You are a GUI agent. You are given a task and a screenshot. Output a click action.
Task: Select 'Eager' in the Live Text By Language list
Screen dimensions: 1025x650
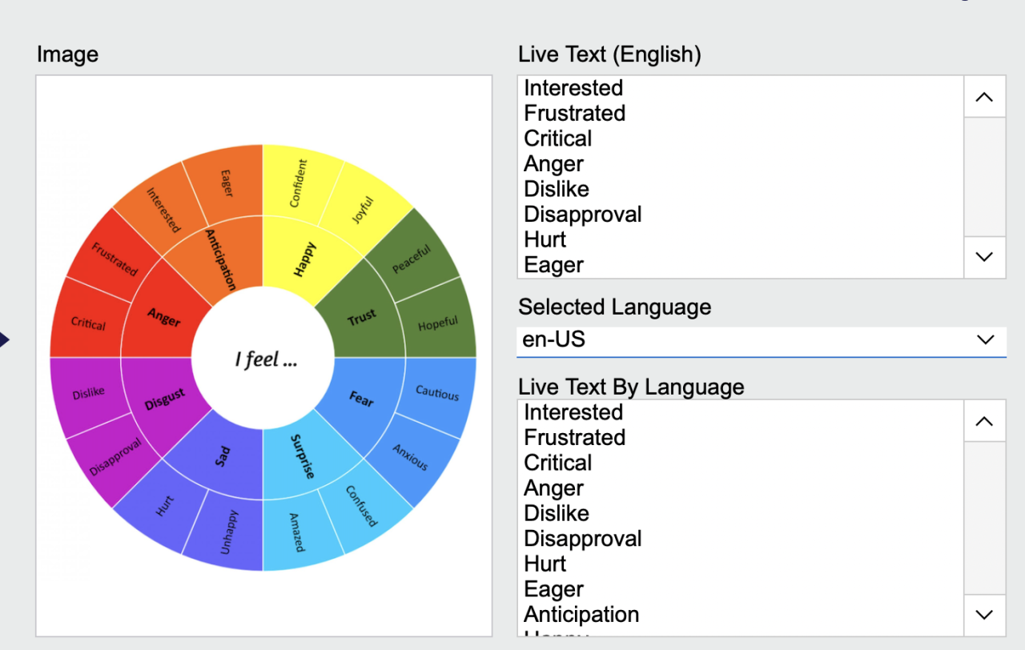point(553,588)
